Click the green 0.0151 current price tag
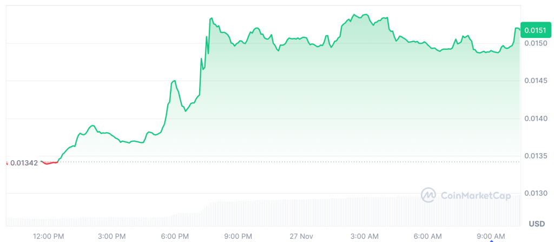The height and width of the screenshot is (242, 554). pyautogui.click(x=531, y=32)
